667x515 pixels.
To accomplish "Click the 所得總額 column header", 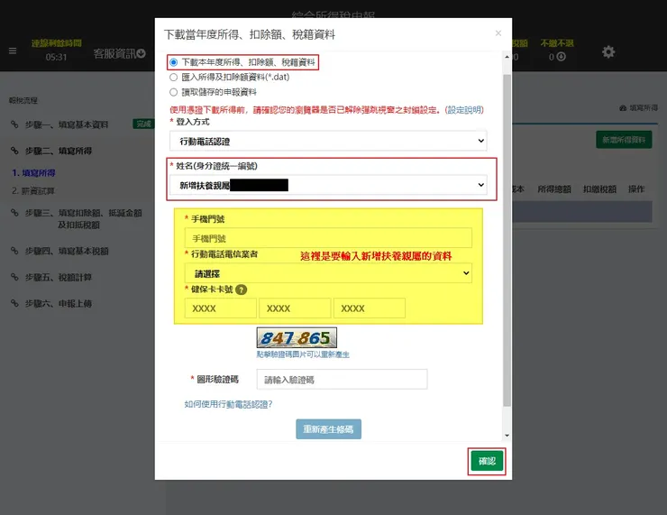I will [x=553, y=189].
